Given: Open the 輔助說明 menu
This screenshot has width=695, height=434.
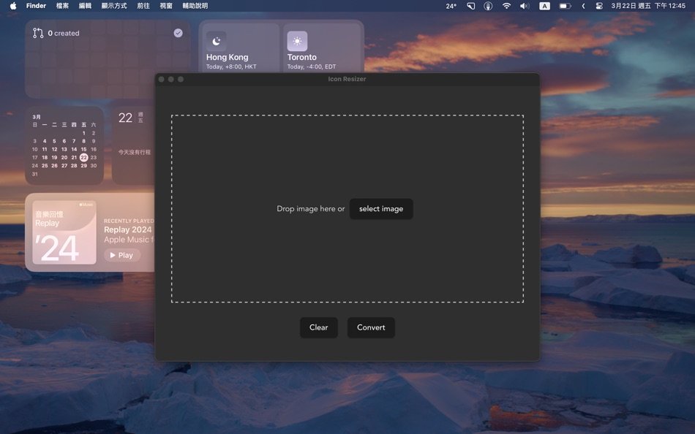Looking at the screenshot, I should pos(195,6).
